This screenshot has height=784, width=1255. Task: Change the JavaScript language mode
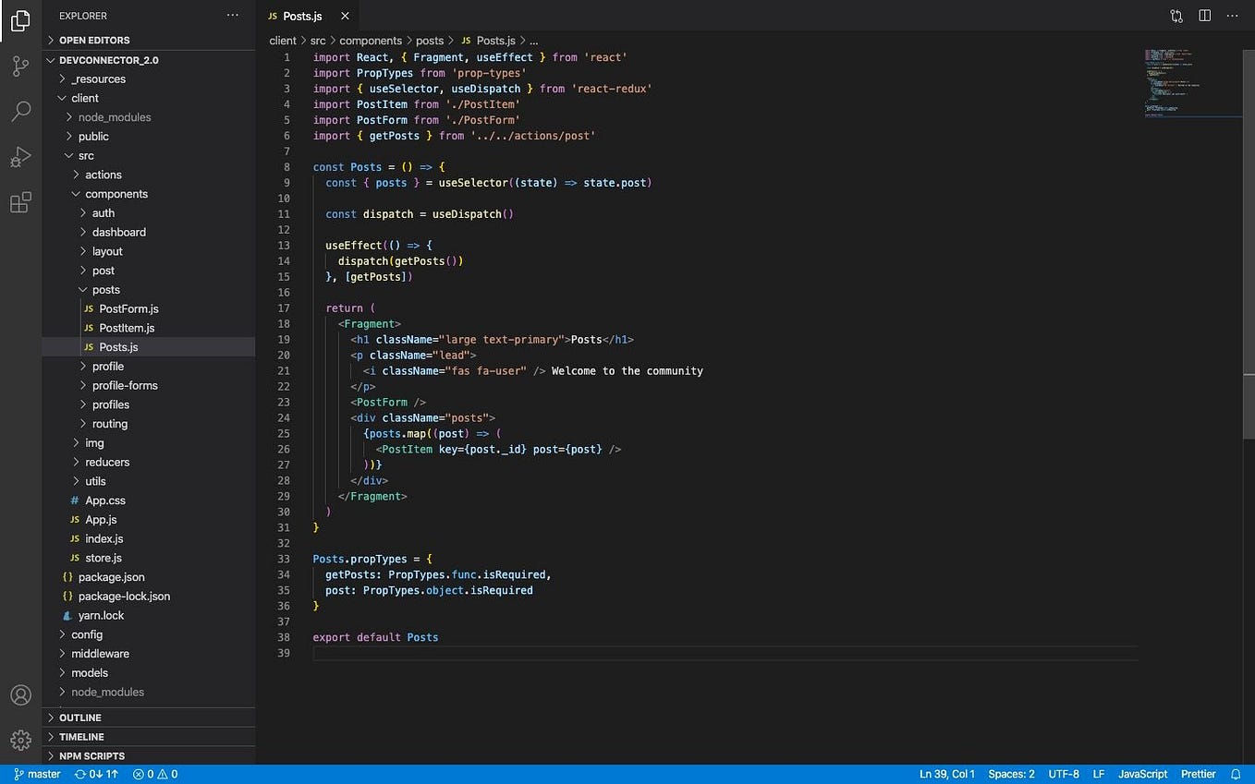(x=1142, y=774)
